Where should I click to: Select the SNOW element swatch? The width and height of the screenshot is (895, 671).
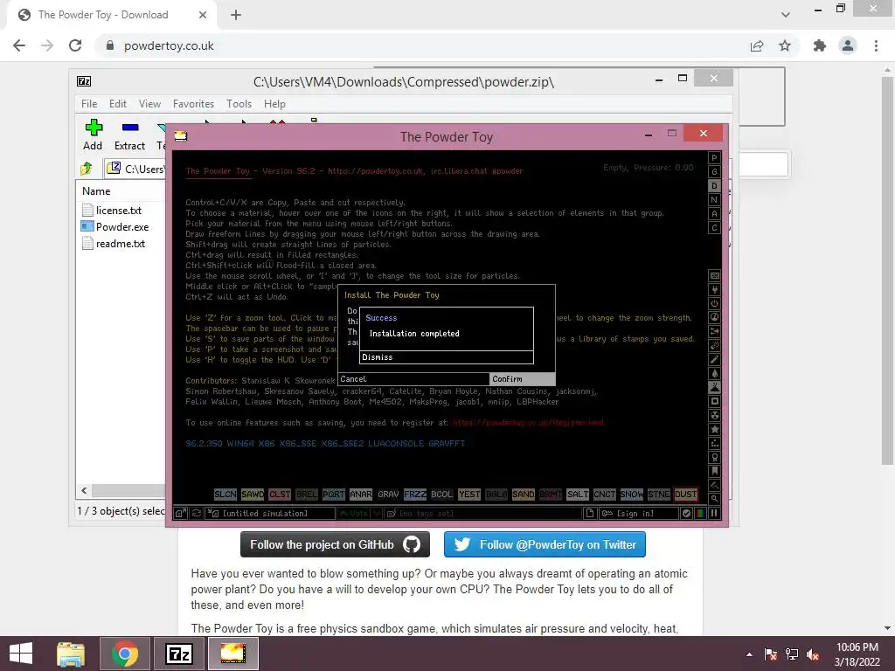631,495
